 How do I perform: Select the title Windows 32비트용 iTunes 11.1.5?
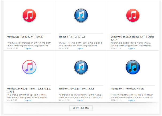tap(77, 89)
